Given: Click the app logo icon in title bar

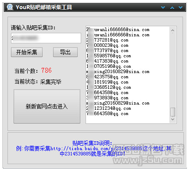Looking at the screenshot, I should click(x=10, y=7).
